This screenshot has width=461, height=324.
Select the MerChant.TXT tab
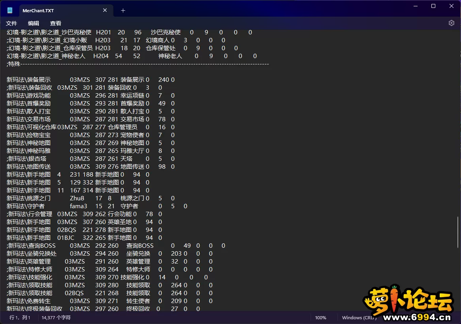pos(59,11)
